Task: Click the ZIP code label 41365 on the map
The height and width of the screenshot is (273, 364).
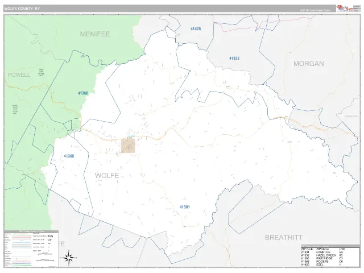Action: point(69,156)
